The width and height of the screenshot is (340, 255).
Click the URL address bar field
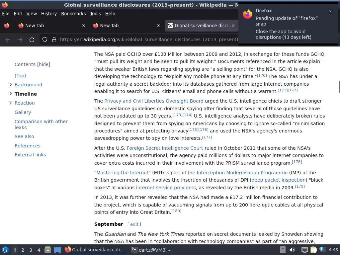point(149,40)
